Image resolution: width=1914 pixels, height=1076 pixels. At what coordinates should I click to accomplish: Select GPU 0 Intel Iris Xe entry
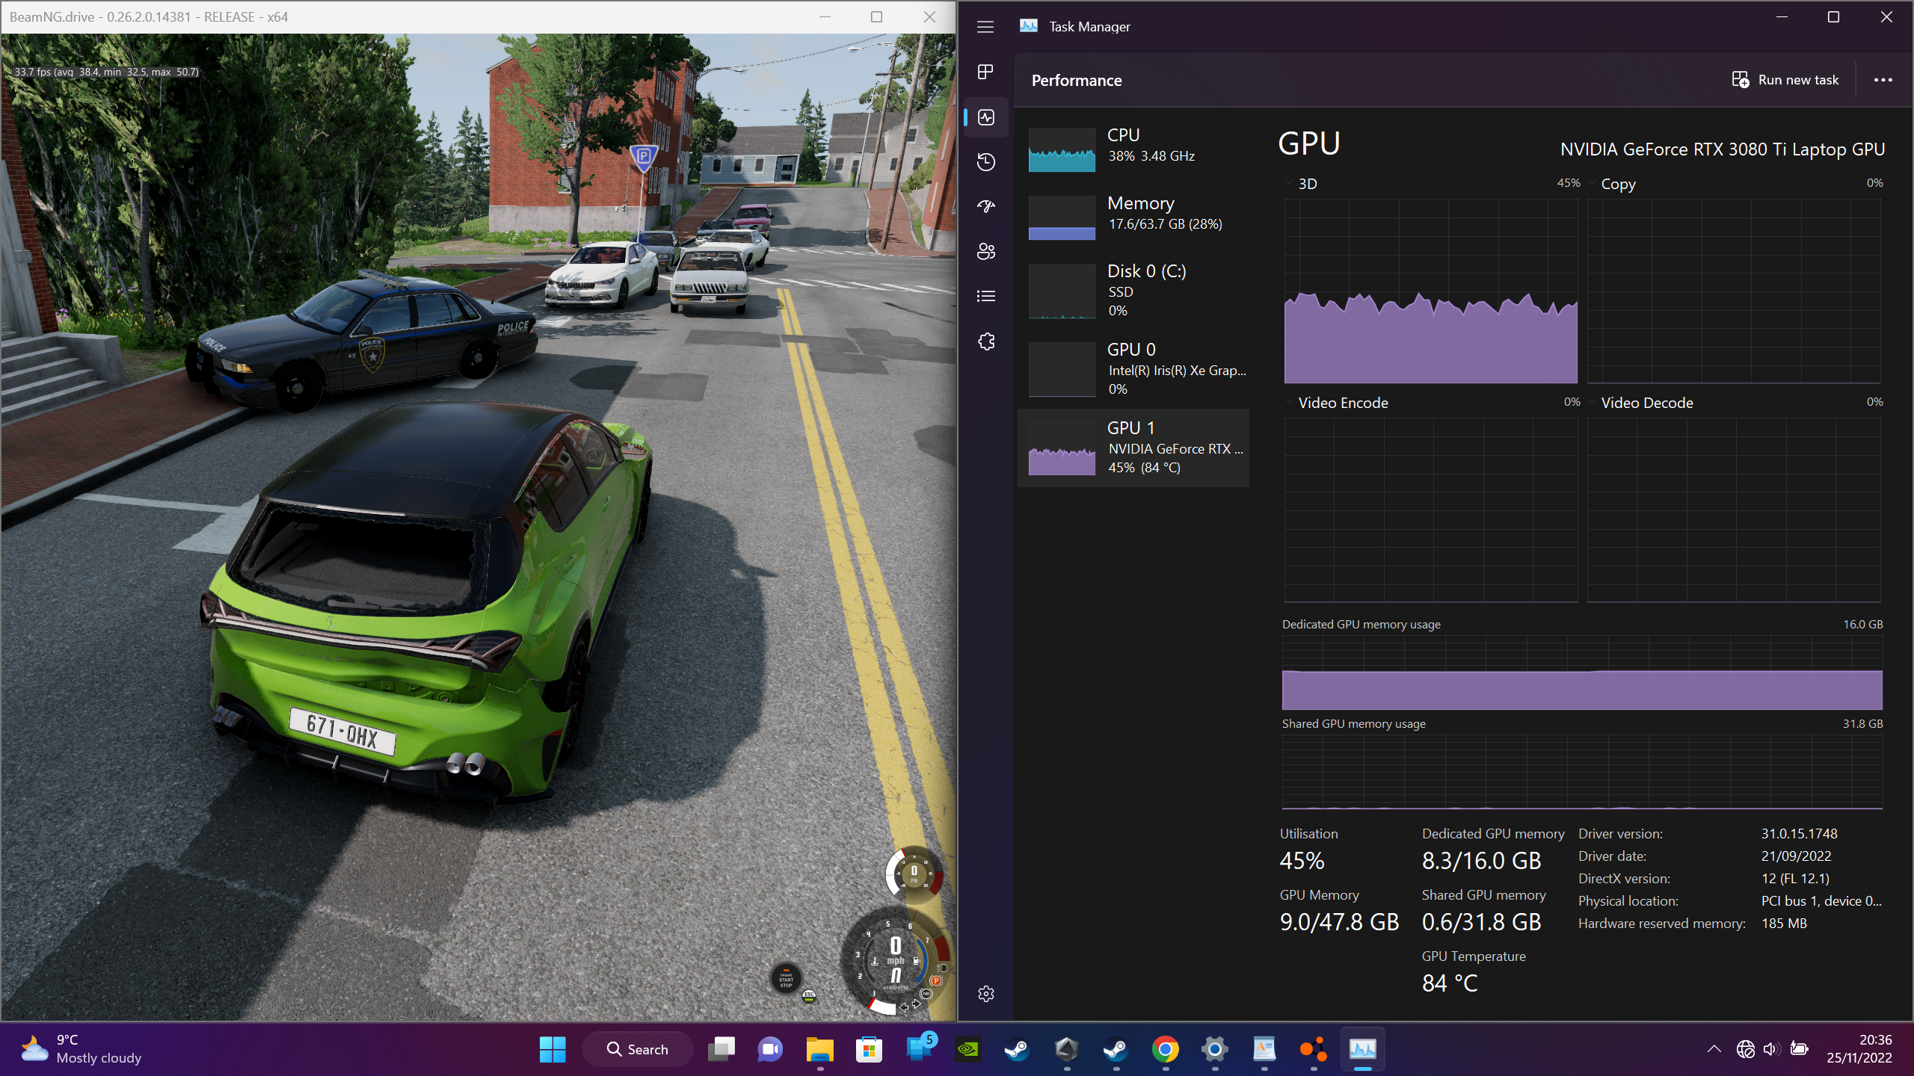pyautogui.click(x=1133, y=369)
